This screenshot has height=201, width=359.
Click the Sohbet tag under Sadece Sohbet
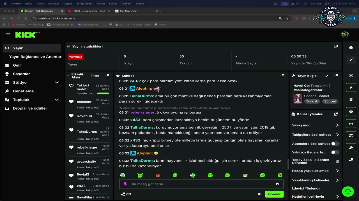click(330, 101)
